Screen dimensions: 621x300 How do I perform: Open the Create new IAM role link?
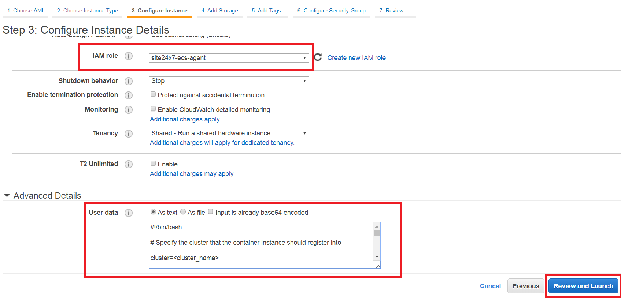(x=356, y=58)
